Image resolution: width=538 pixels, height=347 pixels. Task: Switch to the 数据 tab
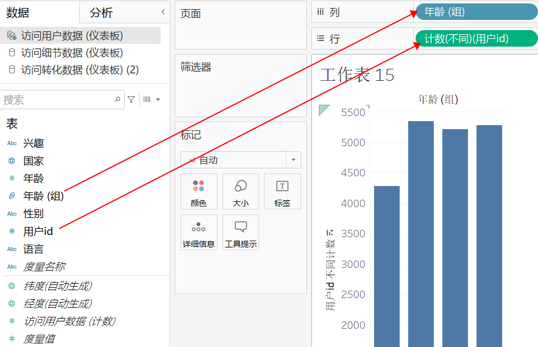(18, 13)
